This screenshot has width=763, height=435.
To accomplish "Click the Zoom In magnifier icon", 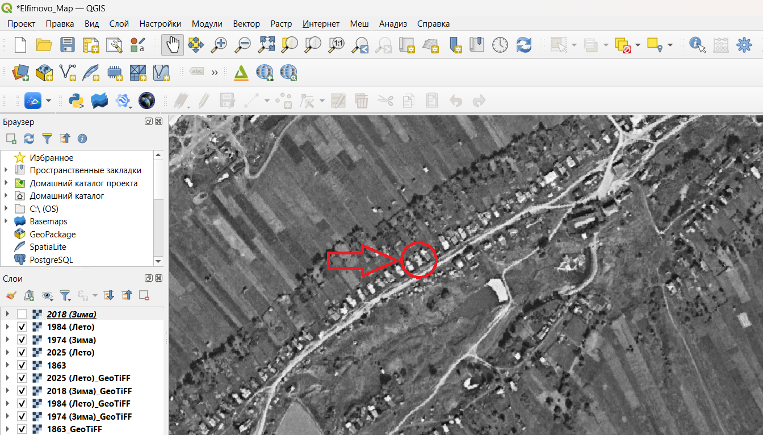I will pyautogui.click(x=219, y=45).
